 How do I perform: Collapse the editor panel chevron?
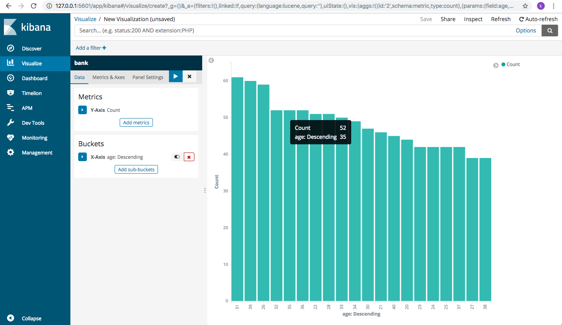(x=211, y=60)
